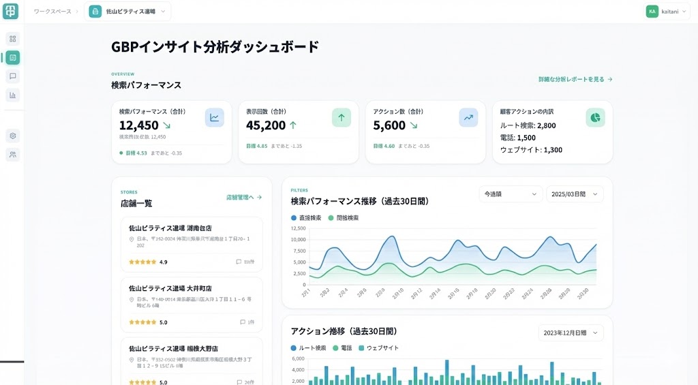The width and height of the screenshot is (698, 385).
Task: Click the star rating of 湘南台店
Action: click(142, 262)
